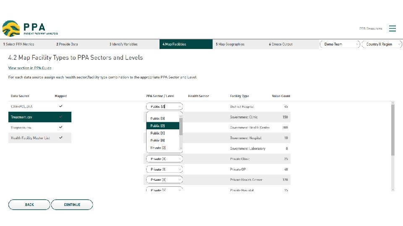
Task: Choose Public [0] option in list
Action: [x=163, y=141]
